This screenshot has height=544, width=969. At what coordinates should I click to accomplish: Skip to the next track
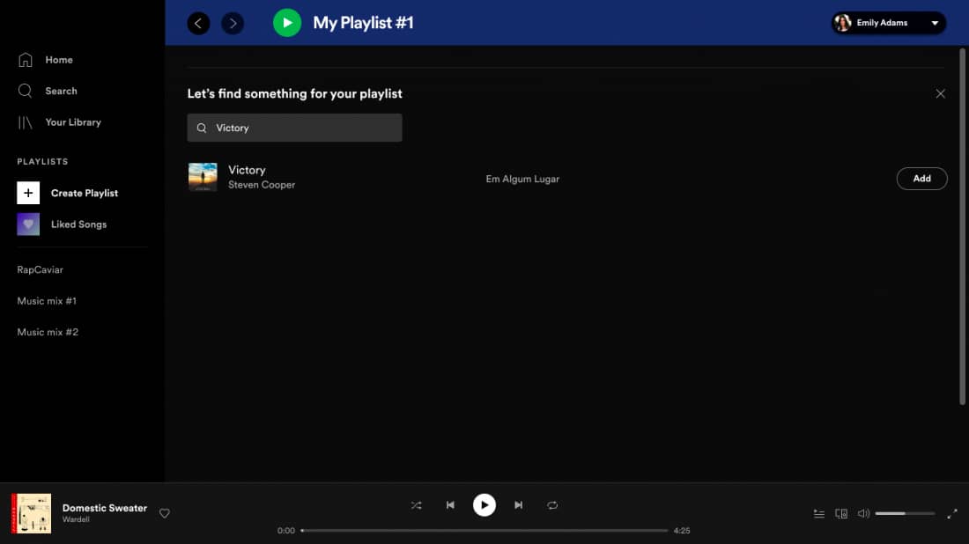click(x=519, y=505)
